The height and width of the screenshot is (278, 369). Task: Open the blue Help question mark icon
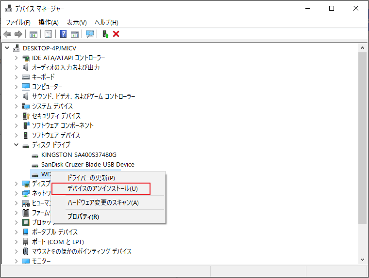[63, 34]
